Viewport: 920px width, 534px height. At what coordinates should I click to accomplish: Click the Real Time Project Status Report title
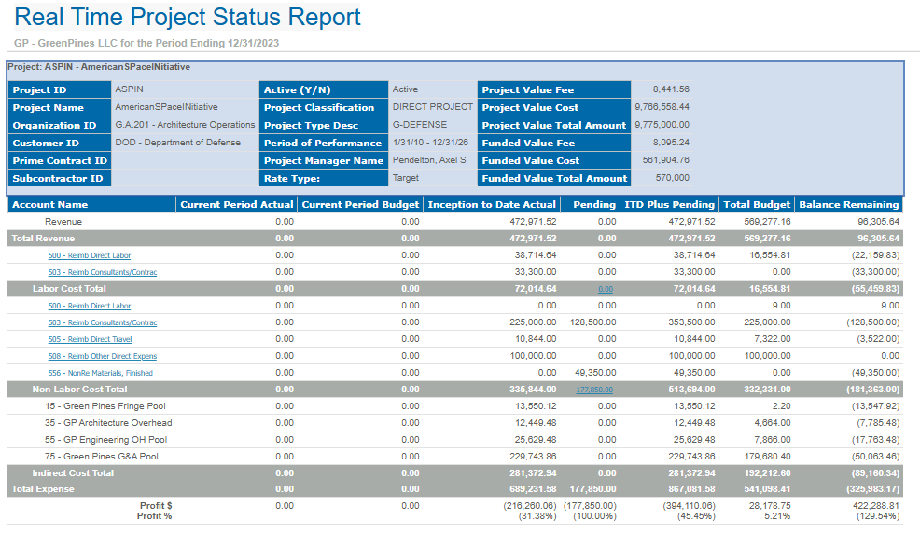coord(188,17)
